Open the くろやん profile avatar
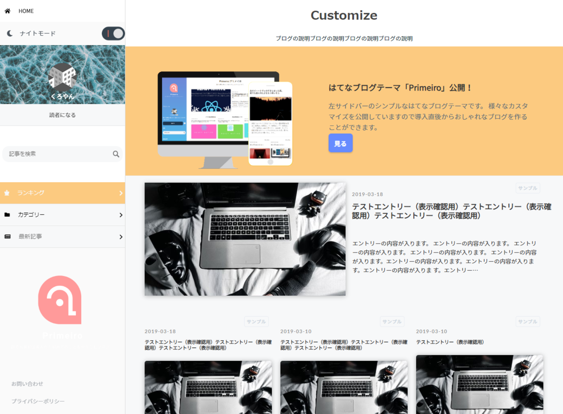 click(62, 77)
